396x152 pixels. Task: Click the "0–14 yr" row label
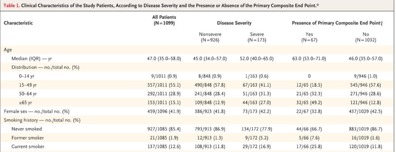click(x=27, y=76)
